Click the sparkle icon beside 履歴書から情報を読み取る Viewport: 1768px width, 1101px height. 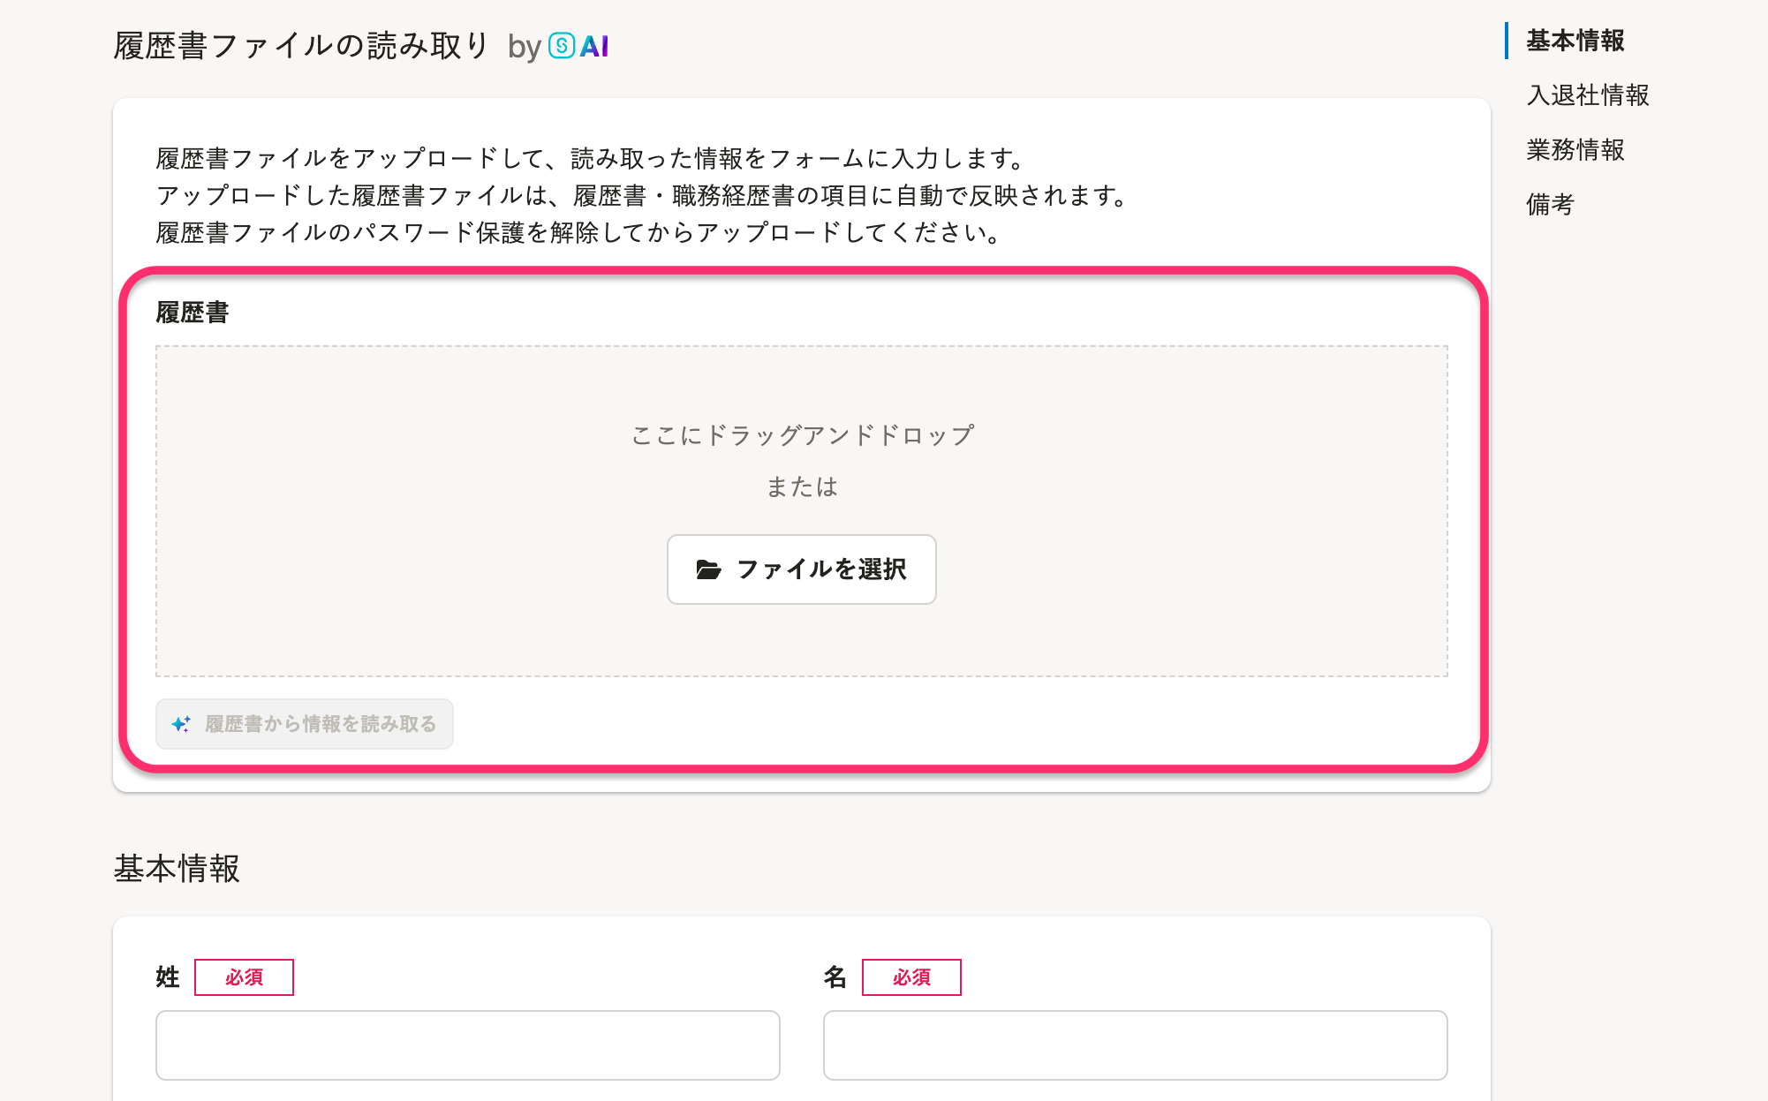coord(181,724)
